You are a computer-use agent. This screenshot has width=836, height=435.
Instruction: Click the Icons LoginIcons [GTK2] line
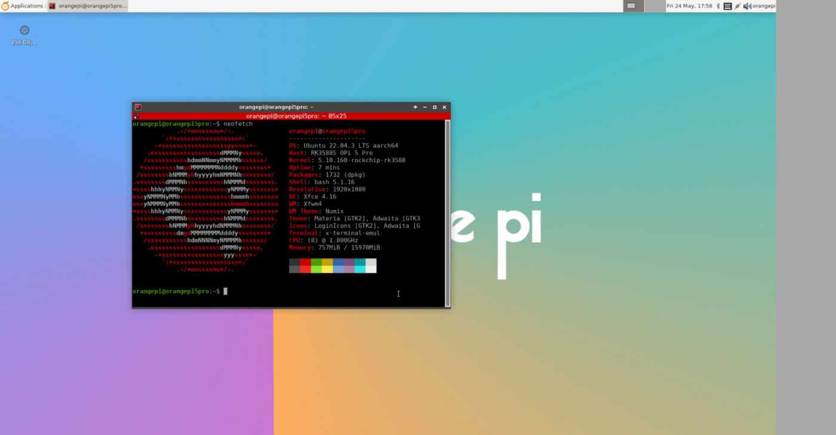[x=355, y=226]
